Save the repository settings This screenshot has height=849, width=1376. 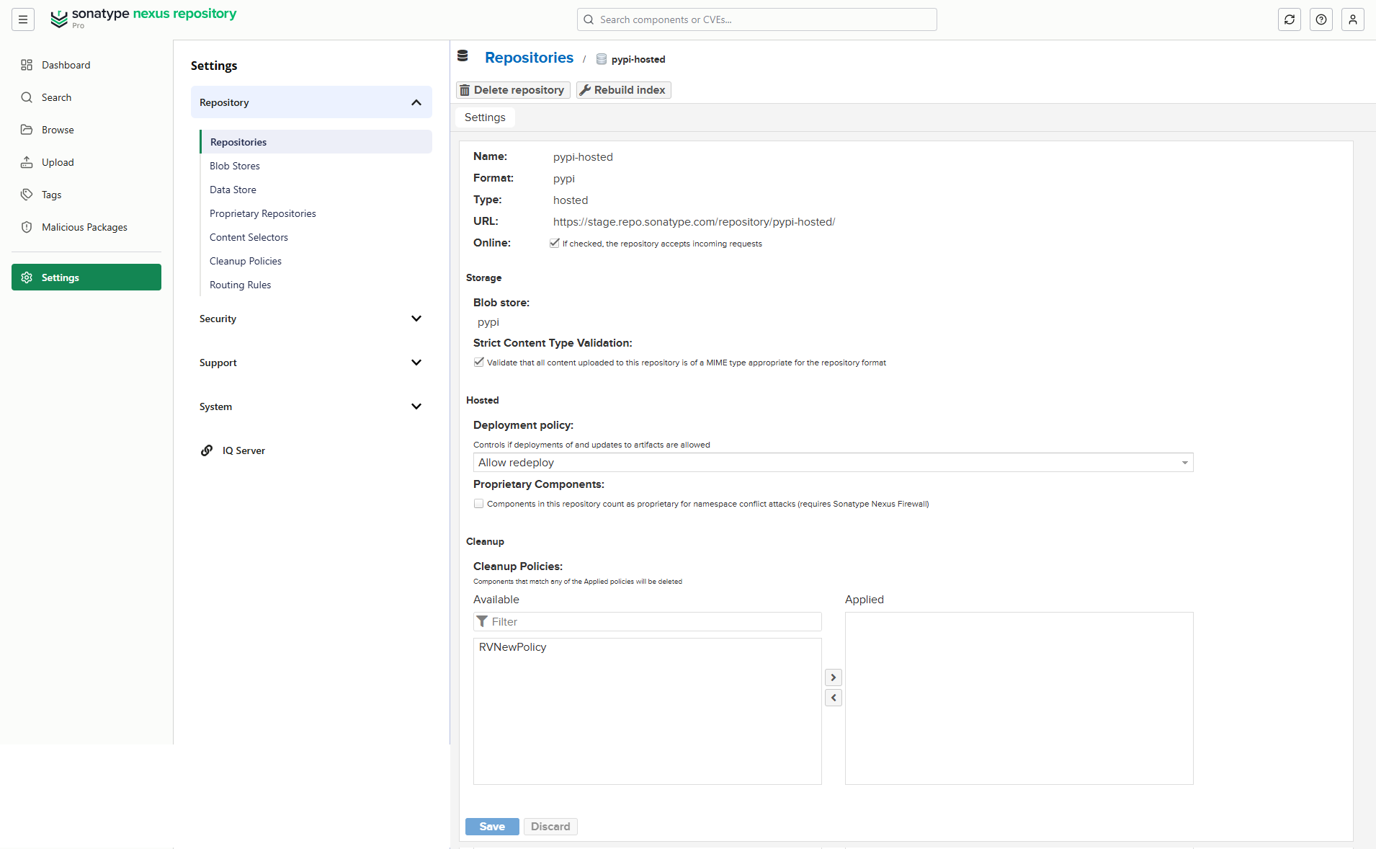492,827
